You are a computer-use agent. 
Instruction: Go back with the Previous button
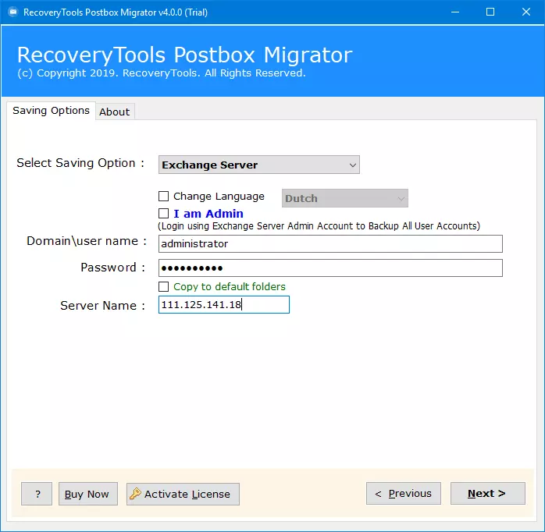[403, 494]
